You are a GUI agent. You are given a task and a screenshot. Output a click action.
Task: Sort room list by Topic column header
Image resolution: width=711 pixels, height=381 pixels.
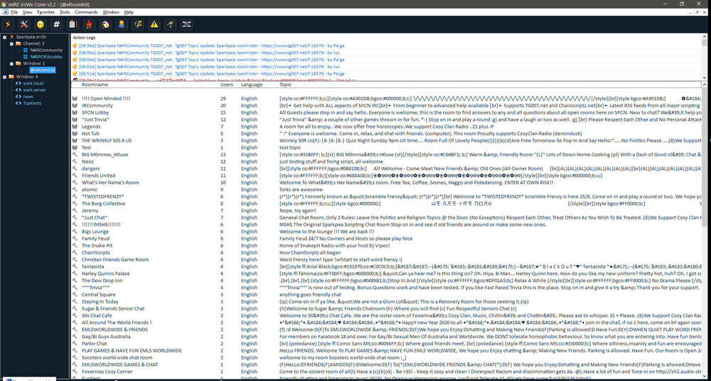[x=286, y=85]
